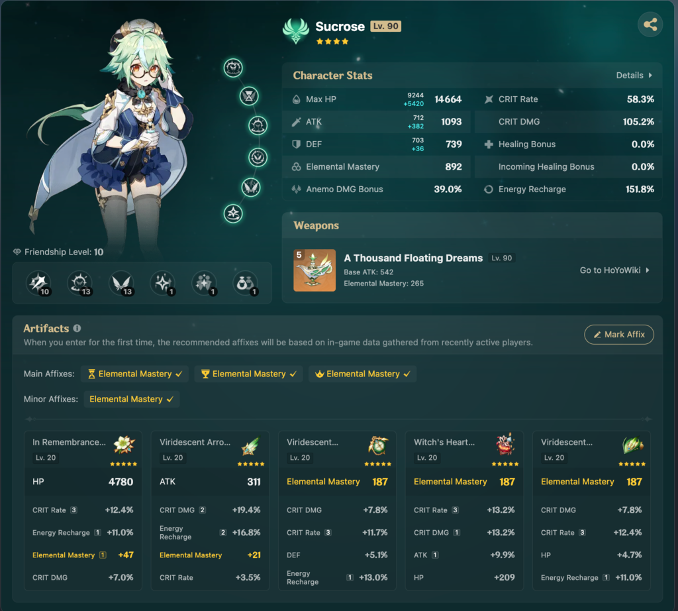Click the HP 4780 main stat value
The width and height of the screenshot is (678, 611).
point(121,482)
